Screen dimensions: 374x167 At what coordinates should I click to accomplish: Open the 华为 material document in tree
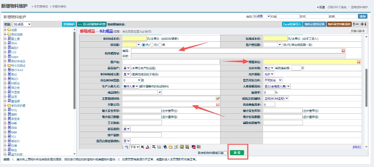[x=14, y=110]
